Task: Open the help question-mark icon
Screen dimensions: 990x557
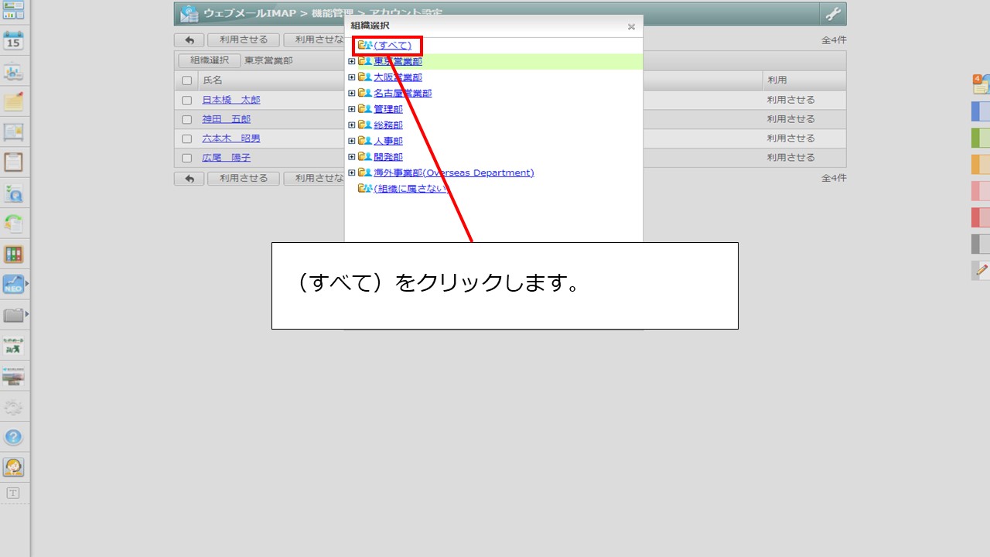Action: click(15, 437)
